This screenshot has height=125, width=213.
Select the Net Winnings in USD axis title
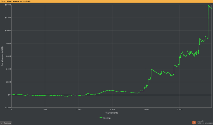pos(2,56)
